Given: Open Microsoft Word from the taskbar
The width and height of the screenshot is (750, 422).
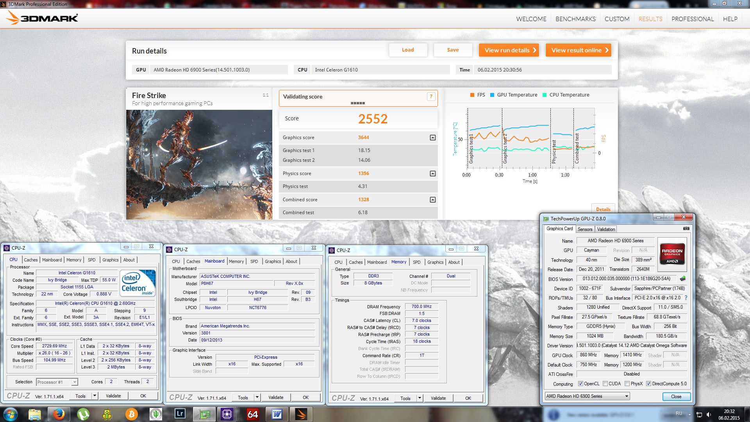Looking at the screenshot, I should tap(277, 414).
